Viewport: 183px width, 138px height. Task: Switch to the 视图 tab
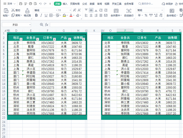pos(107,4)
